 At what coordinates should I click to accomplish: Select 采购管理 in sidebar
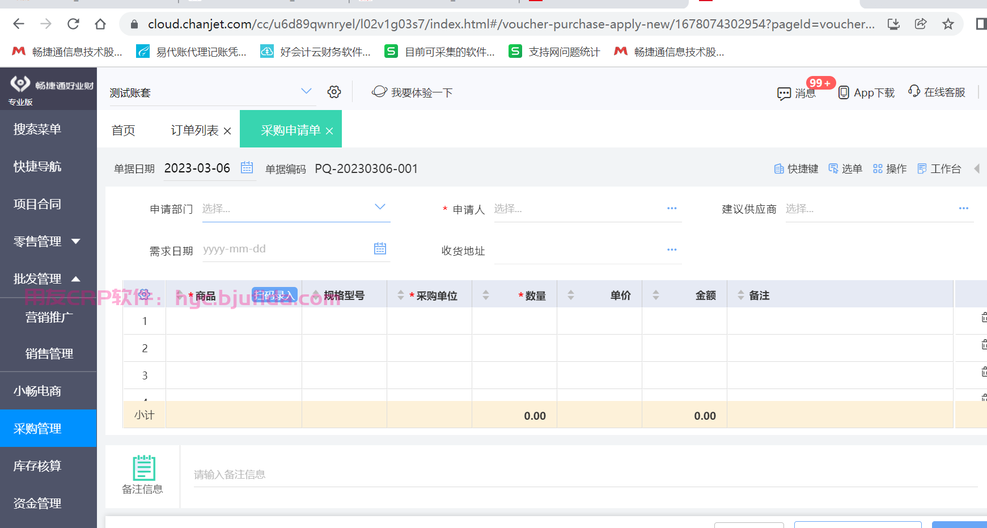tap(48, 428)
